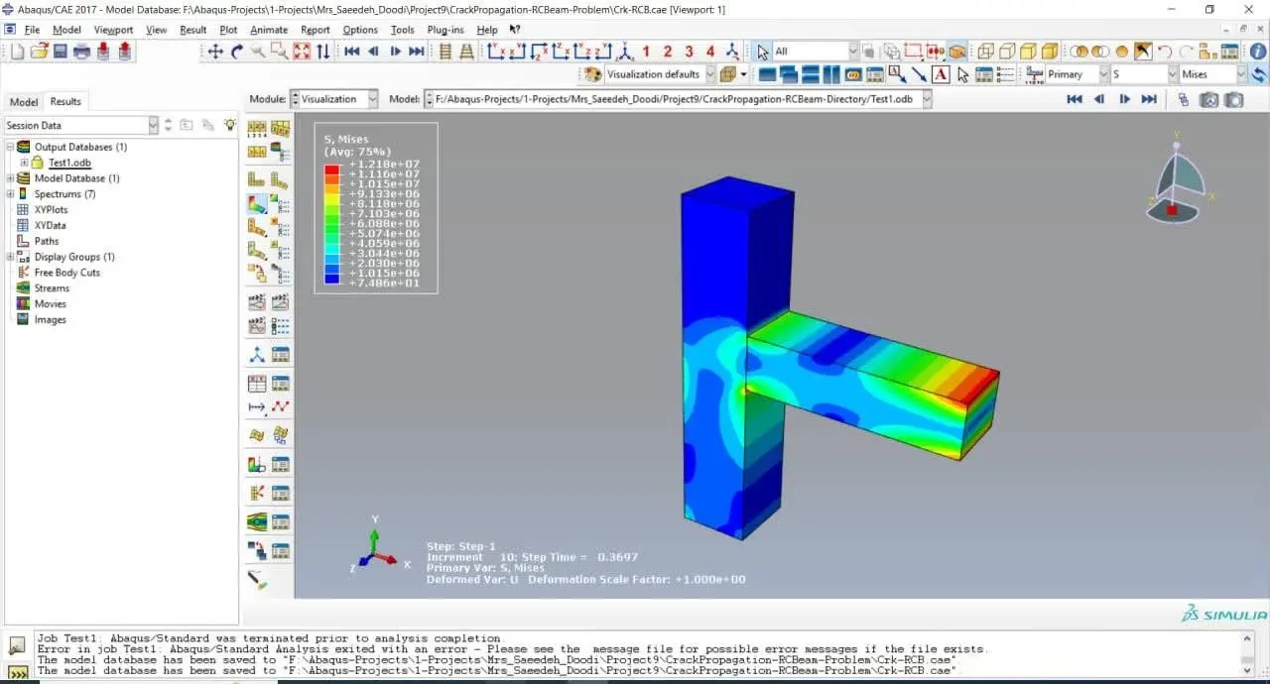Expand the Test1.odb tree node
This screenshot has height=684, width=1270.
point(24,163)
